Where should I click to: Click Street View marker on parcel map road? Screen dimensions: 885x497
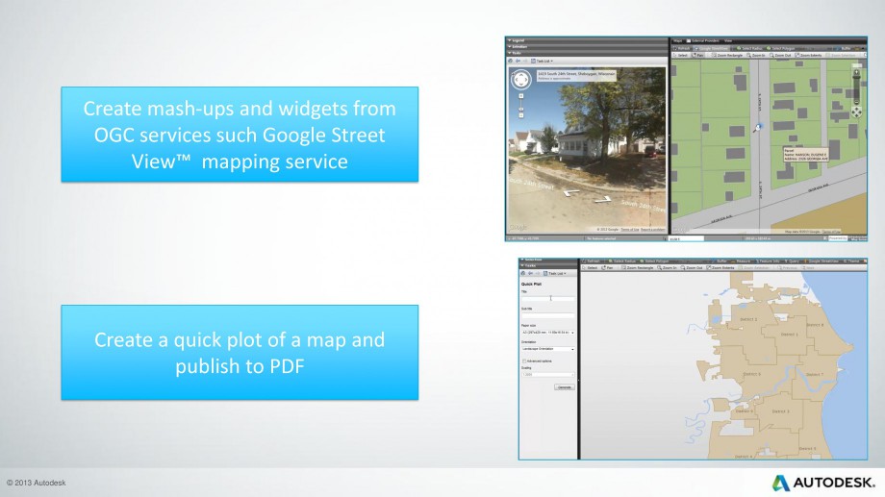click(x=757, y=128)
